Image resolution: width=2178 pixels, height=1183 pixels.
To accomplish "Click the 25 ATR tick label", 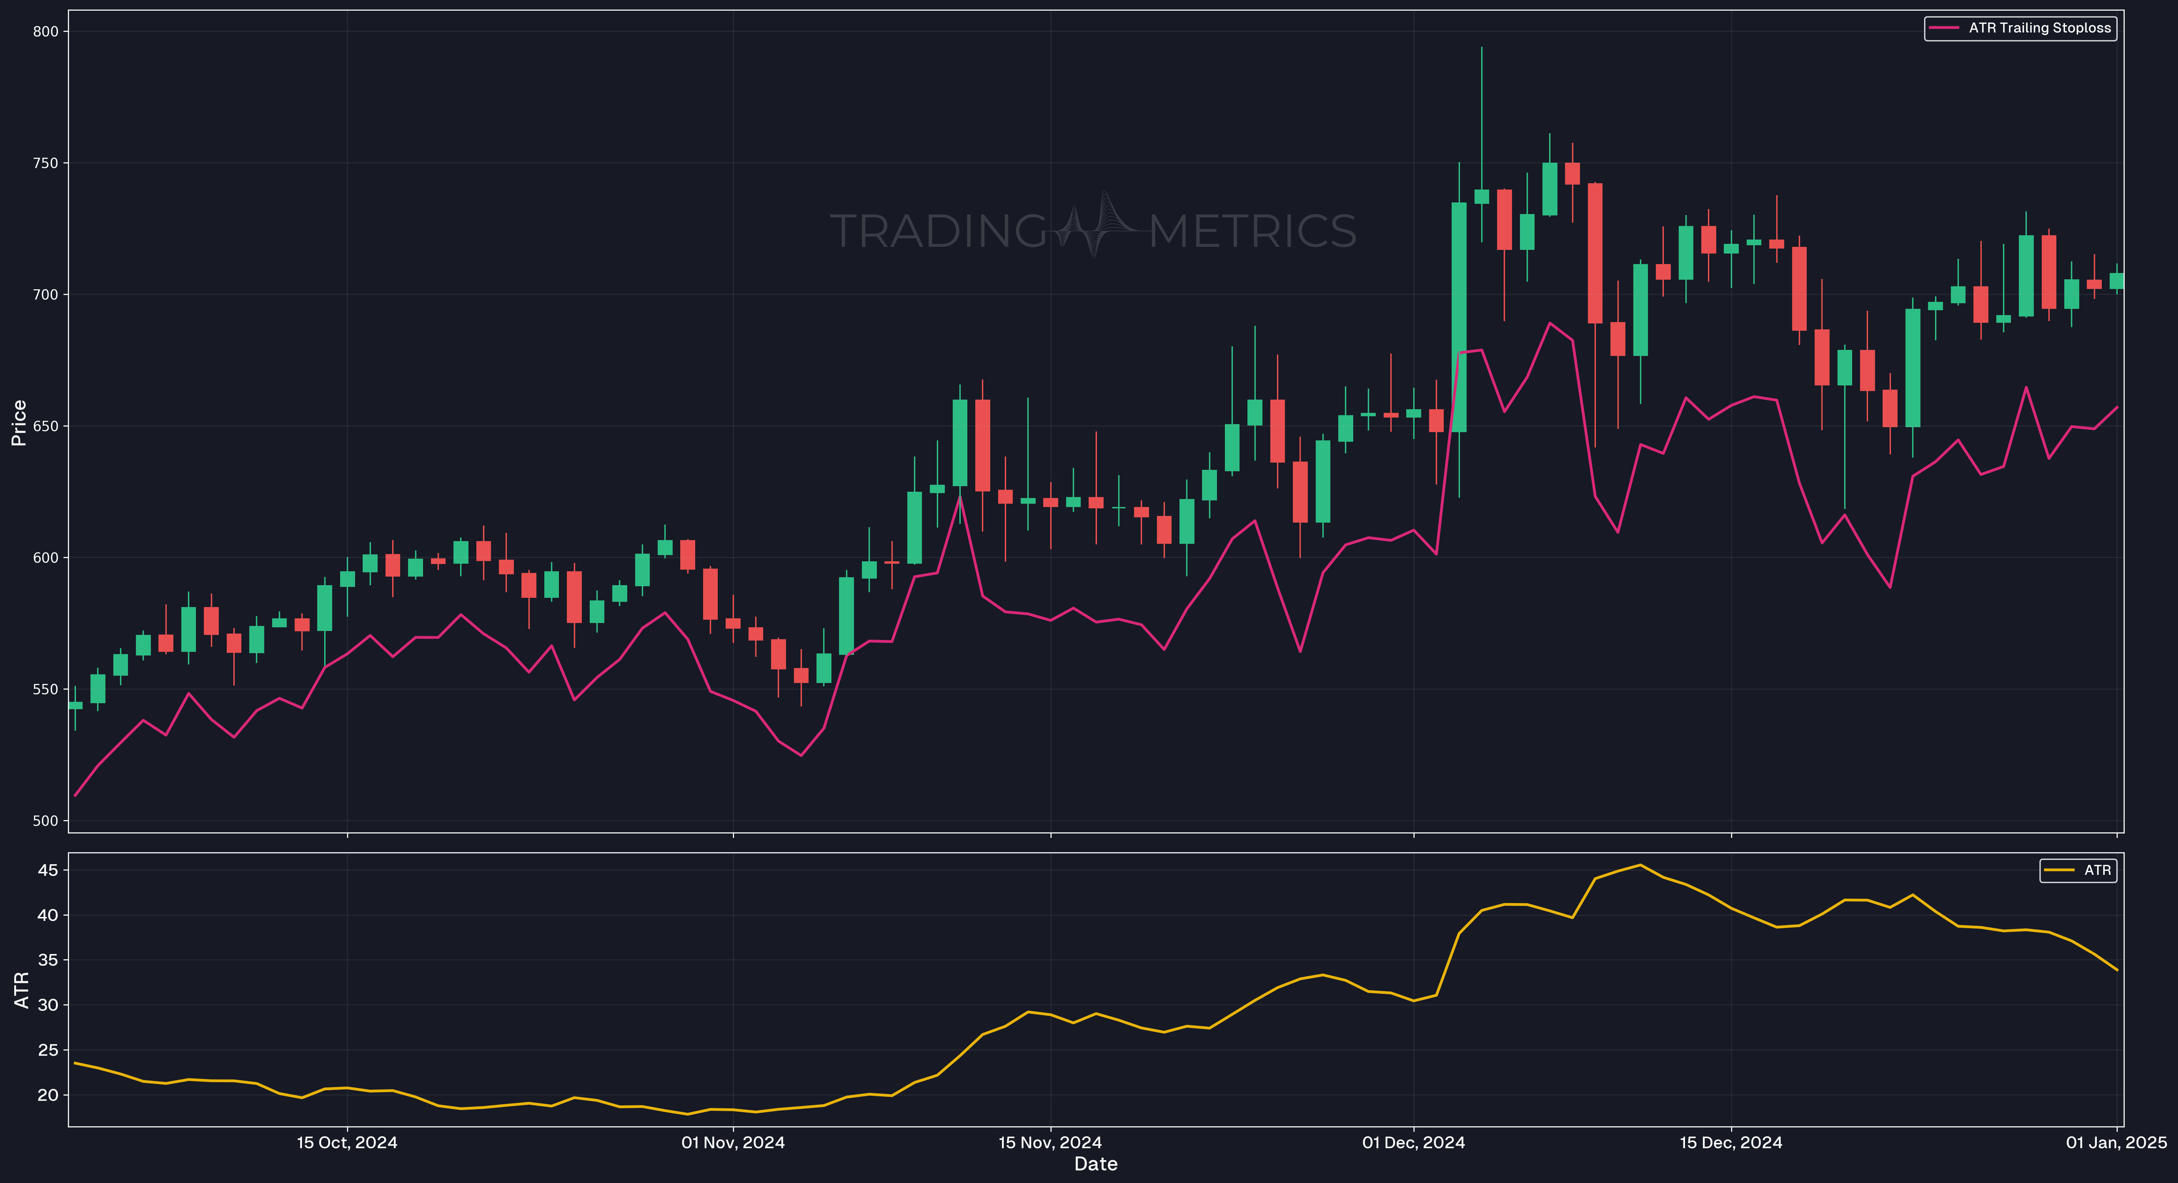I will point(48,1050).
